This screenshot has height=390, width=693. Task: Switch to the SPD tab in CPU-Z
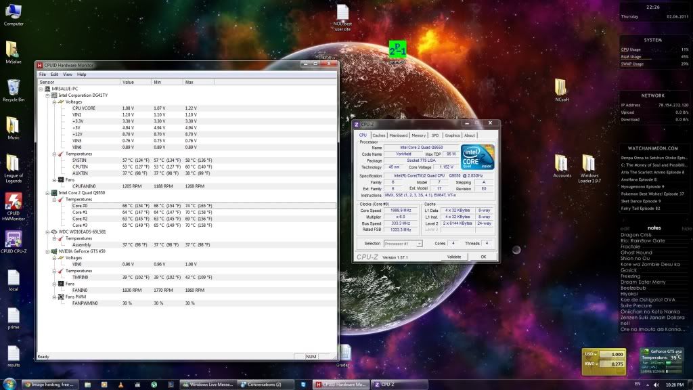(435, 135)
